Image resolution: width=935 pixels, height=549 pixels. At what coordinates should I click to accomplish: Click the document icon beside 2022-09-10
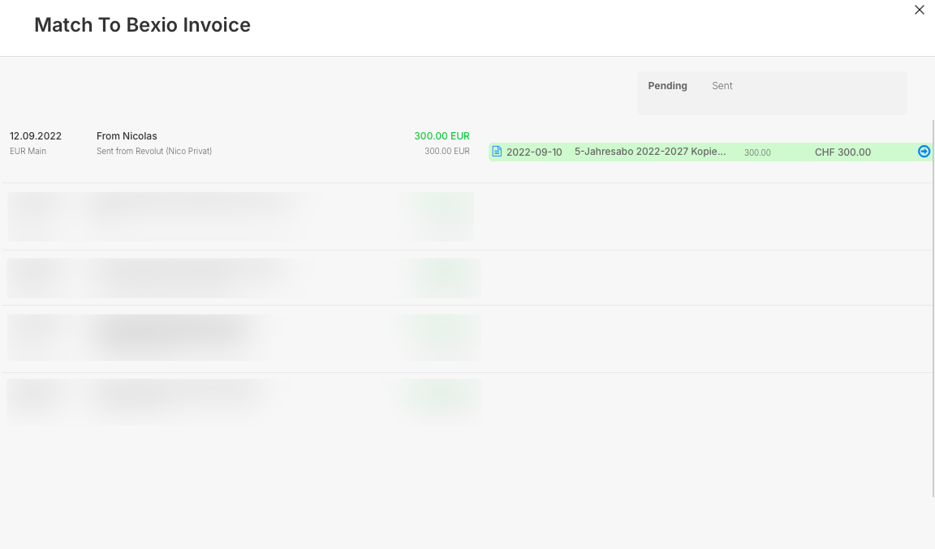tap(498, 152)
